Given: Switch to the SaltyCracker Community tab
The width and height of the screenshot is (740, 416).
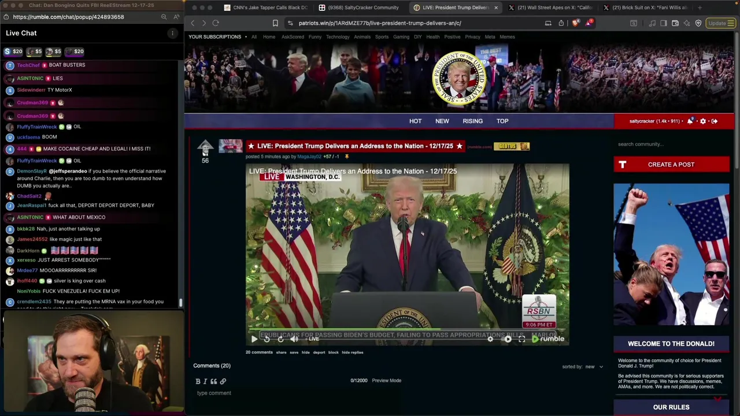Looking at the screenshot, I should click(x=358, y=8).
